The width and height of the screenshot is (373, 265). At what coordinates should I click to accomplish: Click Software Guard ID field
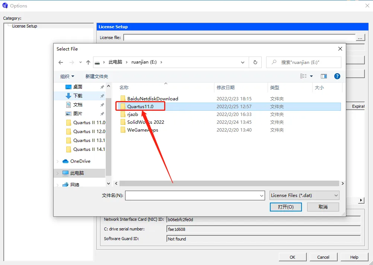click(264, 239)
